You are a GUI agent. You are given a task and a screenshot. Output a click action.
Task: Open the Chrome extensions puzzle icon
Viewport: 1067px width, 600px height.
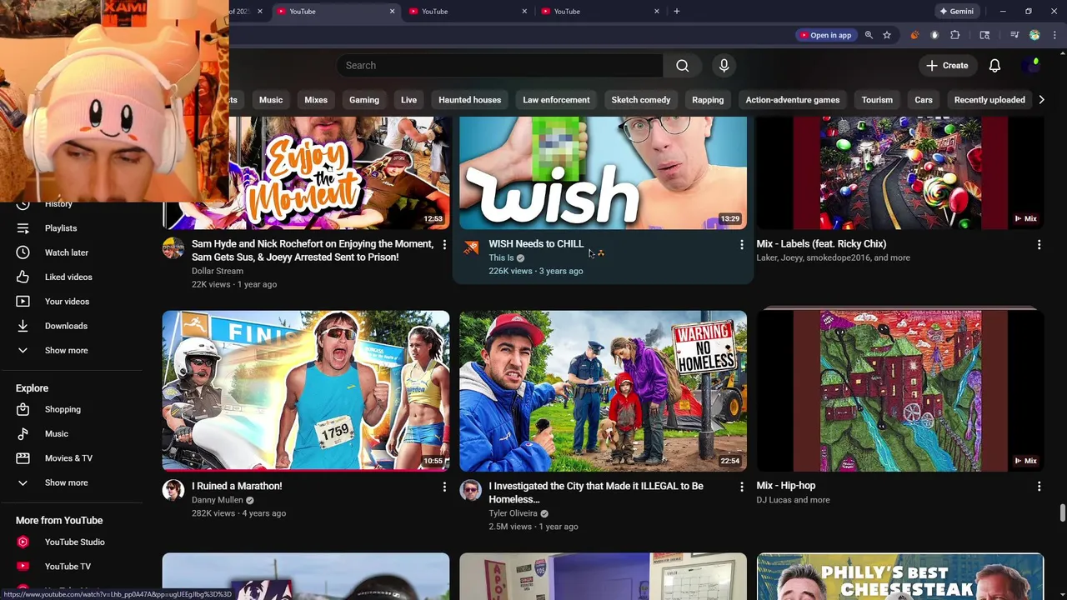point(955,35)
